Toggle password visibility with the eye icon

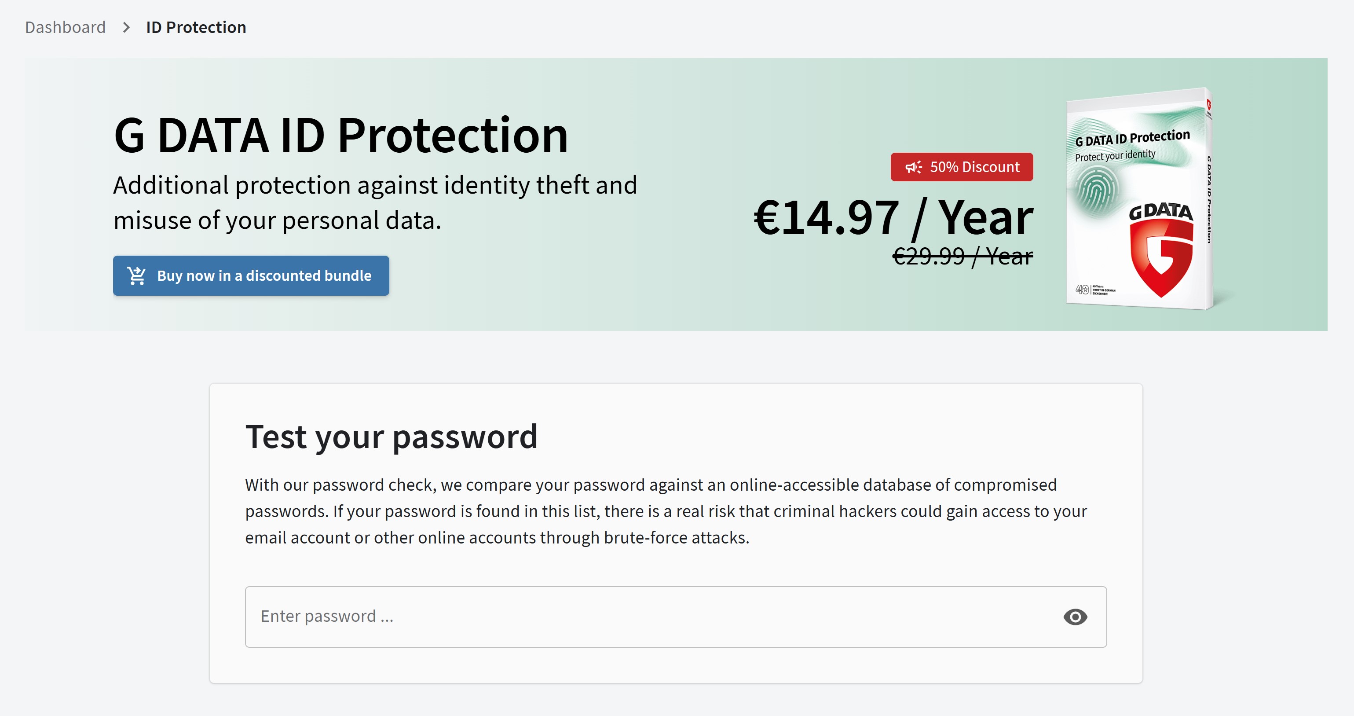click(1076, 616)
